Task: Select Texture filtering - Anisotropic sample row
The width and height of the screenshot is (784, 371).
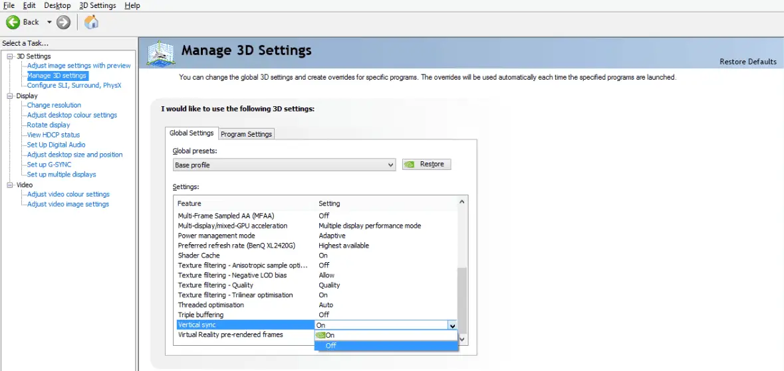Action: [317, 265]
